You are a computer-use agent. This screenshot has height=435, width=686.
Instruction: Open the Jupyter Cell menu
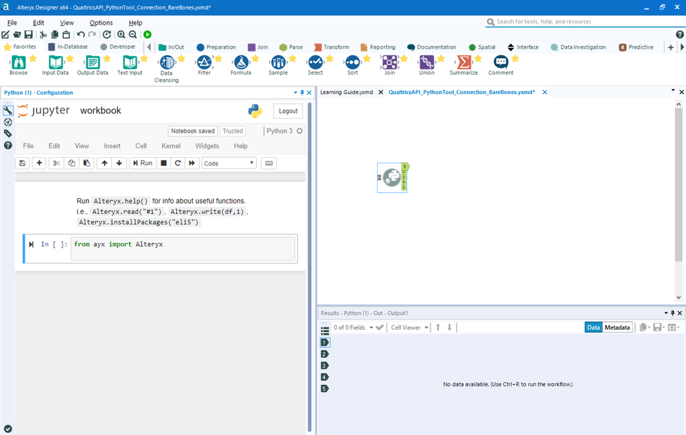coord(141,146)
